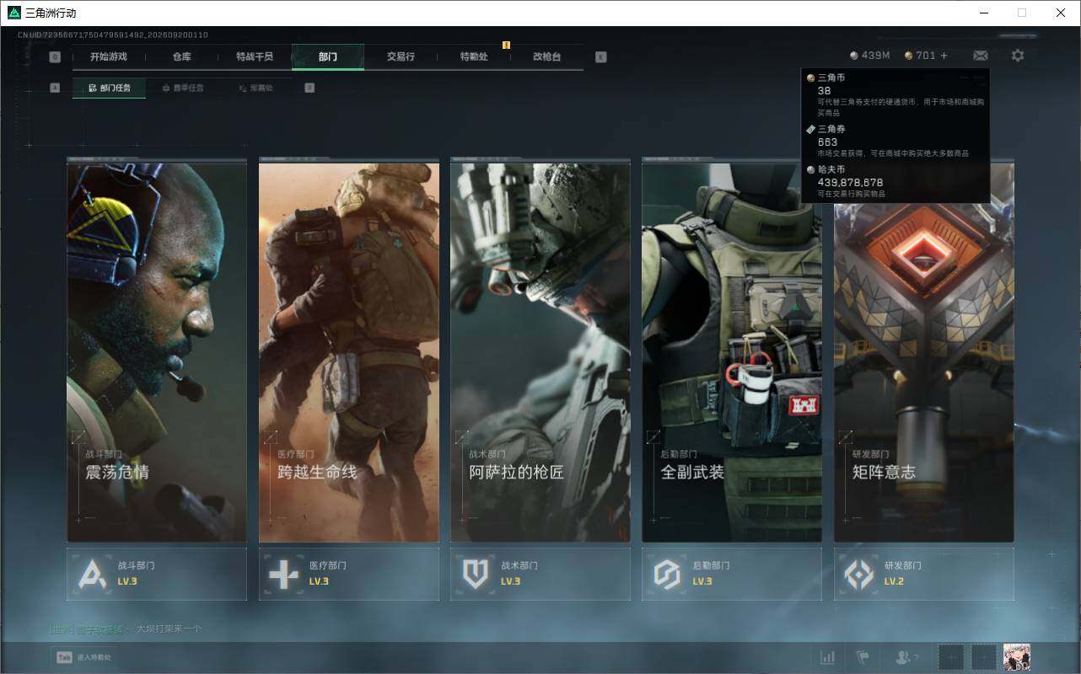The height and width of the screenshot is (674, 1081).
Task: Click the first empty squad slot
Action: [951, 657]
